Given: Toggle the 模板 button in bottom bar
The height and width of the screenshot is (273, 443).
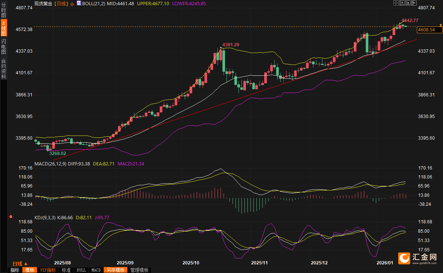Looking at the screenshot, I should [29, 270].
